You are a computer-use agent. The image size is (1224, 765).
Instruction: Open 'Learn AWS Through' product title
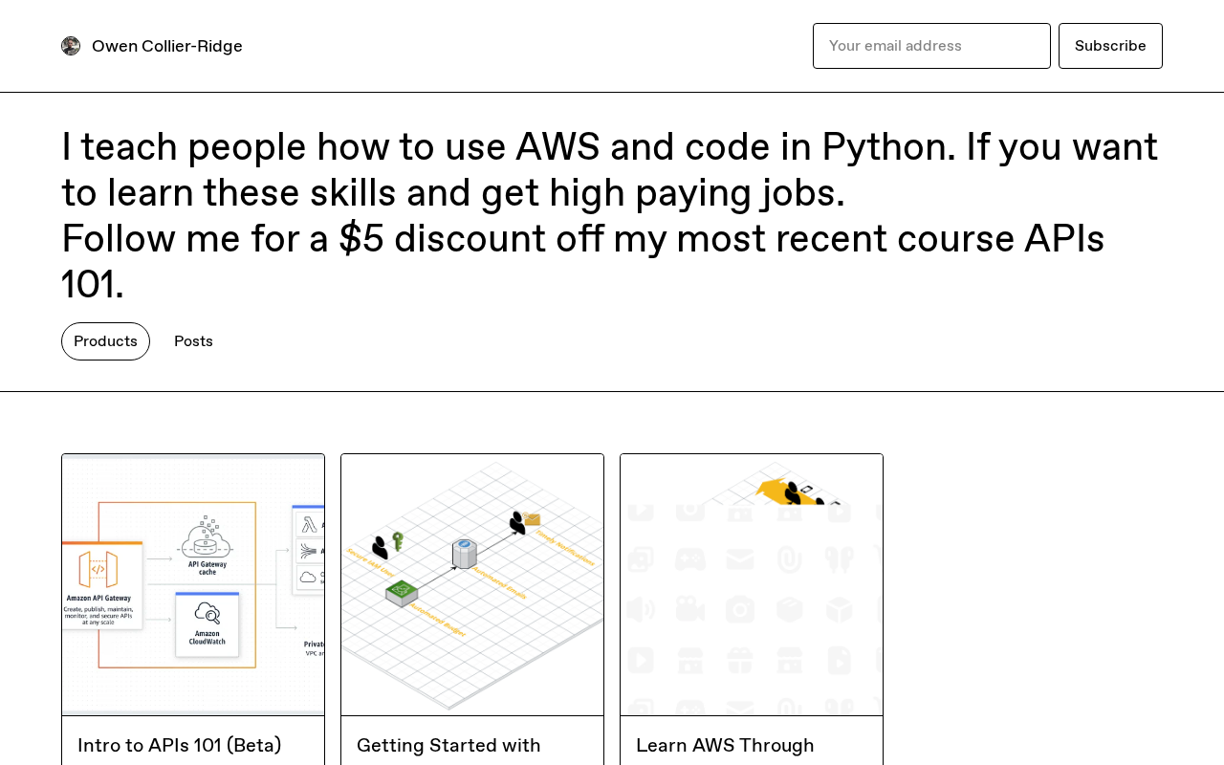[725, 745]
